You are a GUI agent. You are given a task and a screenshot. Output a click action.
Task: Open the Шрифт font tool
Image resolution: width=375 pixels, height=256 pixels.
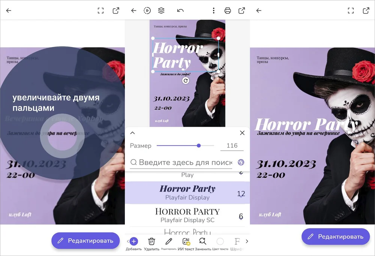point(237,241)
